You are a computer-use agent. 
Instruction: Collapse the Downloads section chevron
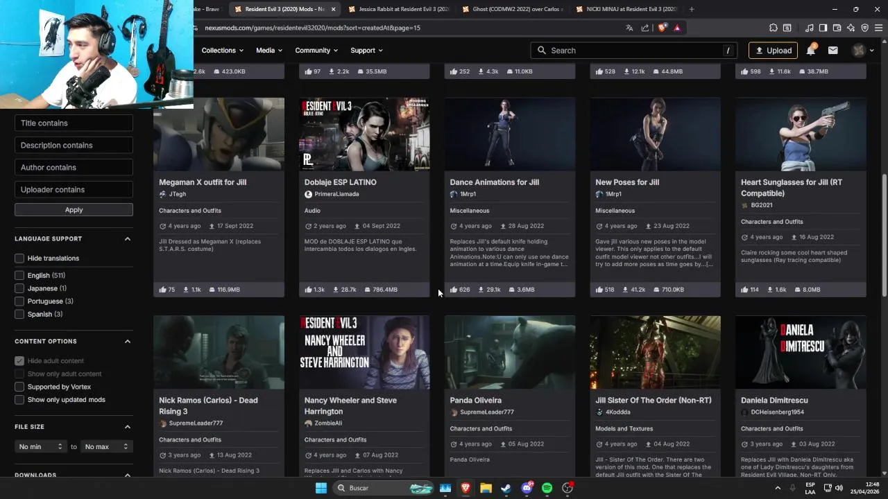click(128, 475)
